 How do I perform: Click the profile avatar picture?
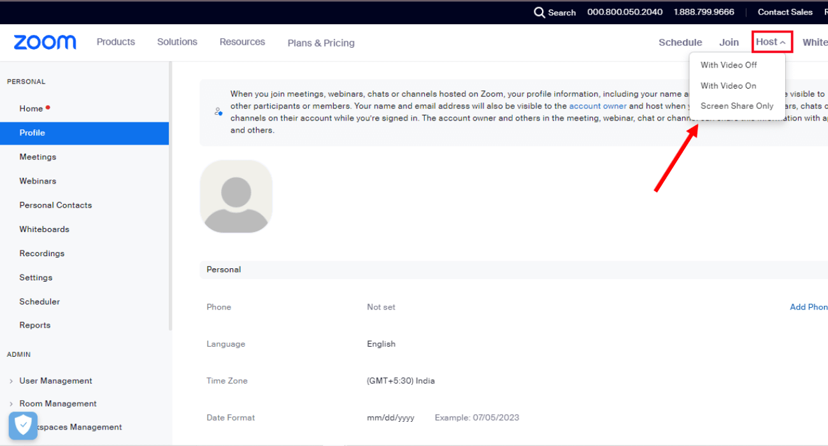click(236, 196)
